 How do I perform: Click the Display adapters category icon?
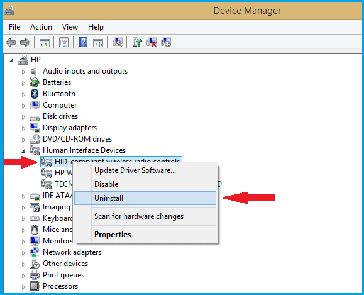point(35,128)
